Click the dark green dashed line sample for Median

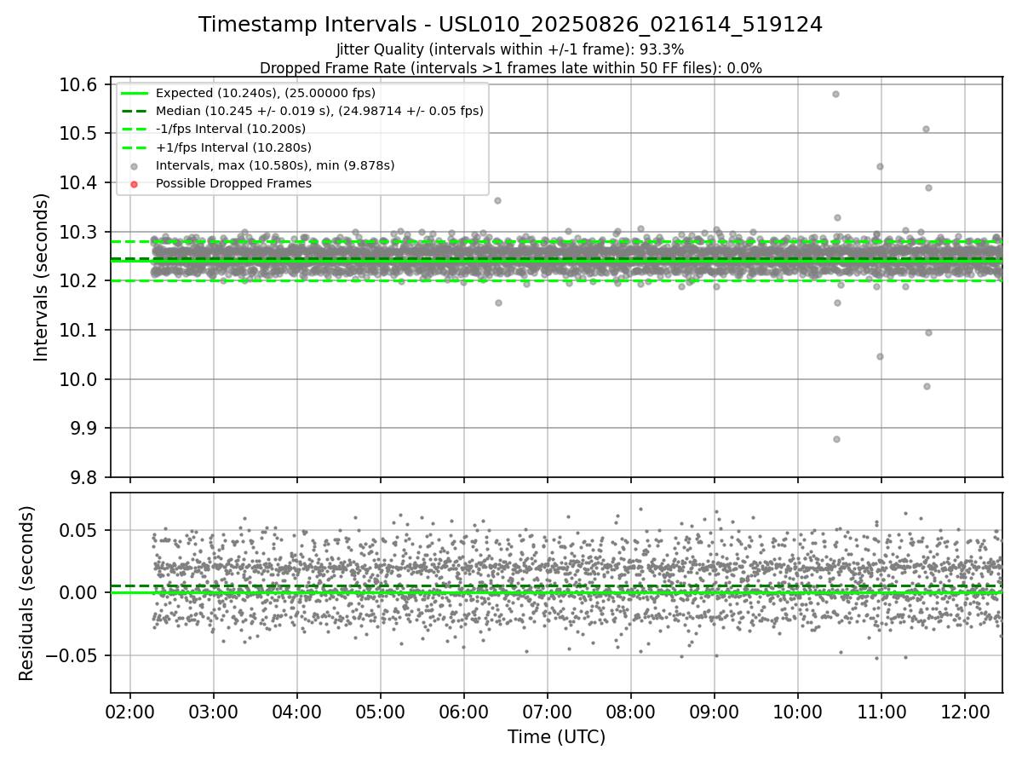pyautogui.click(x=135, y=111)
